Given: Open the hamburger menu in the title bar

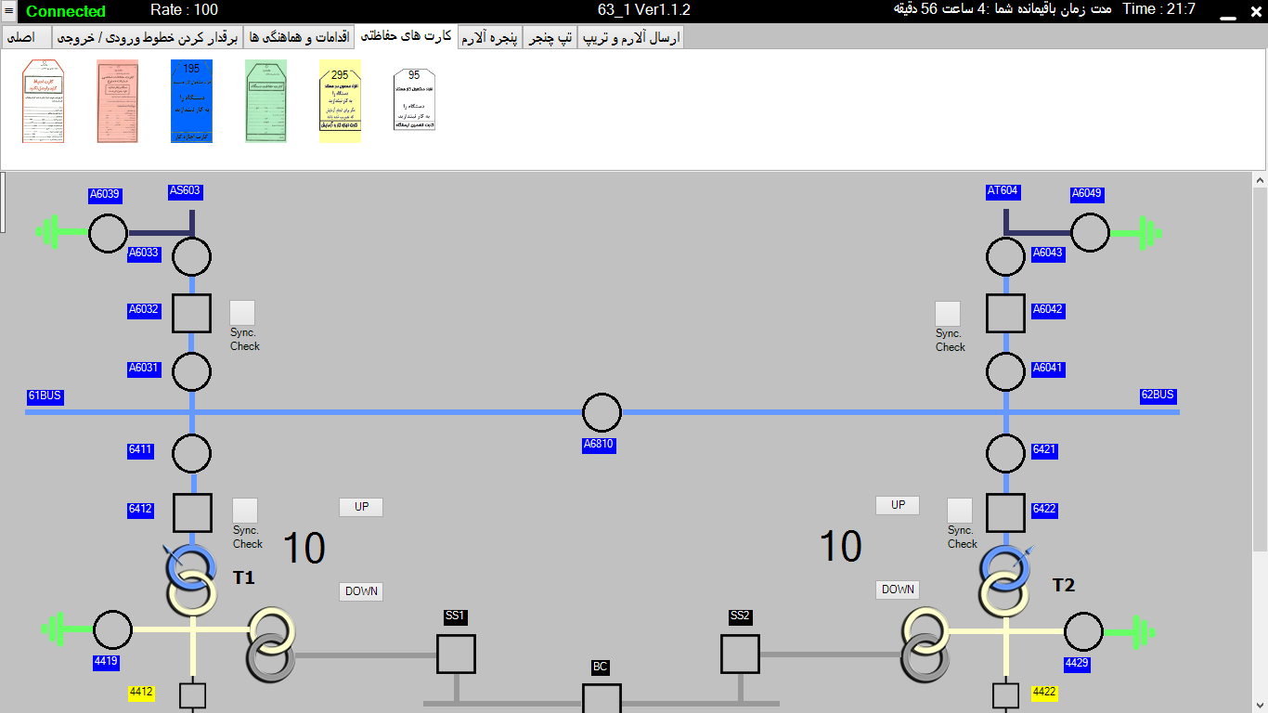Looking at the screenshot, I should click(x=9, y=11).
